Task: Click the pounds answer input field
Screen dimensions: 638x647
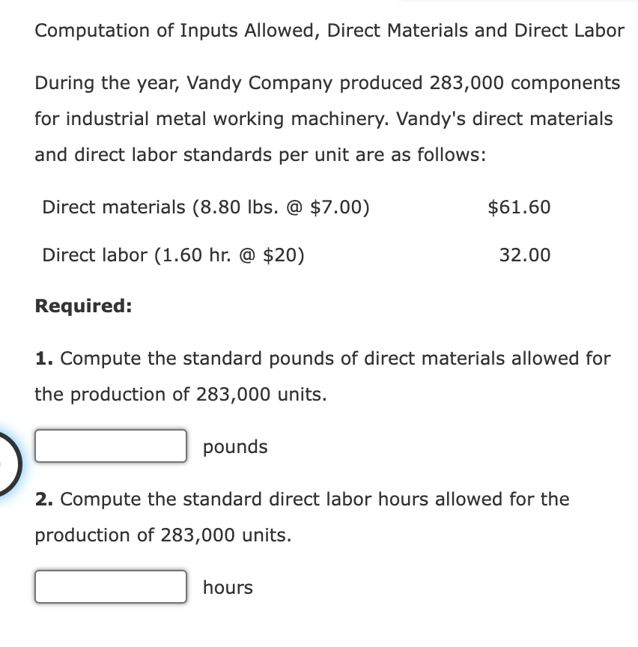Action: coord(110,446)
